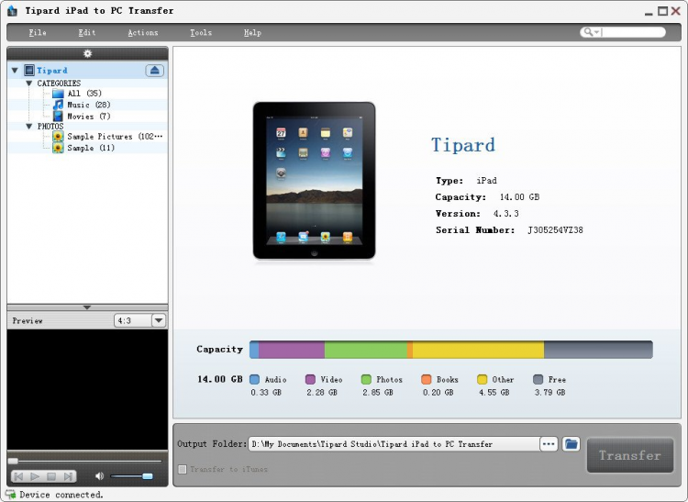688x502 pixels.
Task: Skip to previous track in preview
Action: pos(19,476)
